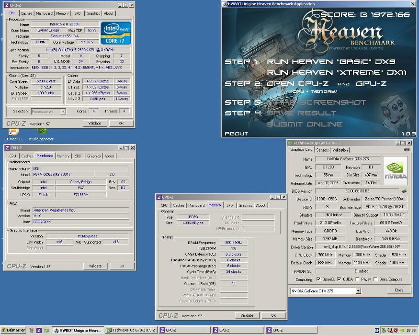
Task: Switch to the TechPowerUp GPU-Z taskbar button
Action: [131, 331]
